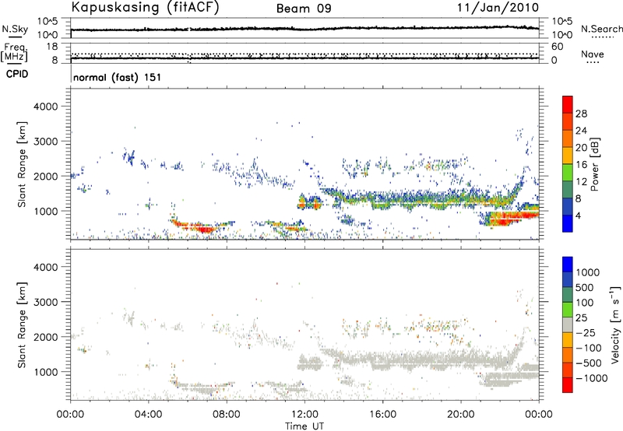Click the 2000 tick of velocity panel
This screenshot has width=623, height=431.
click(46, 337)
